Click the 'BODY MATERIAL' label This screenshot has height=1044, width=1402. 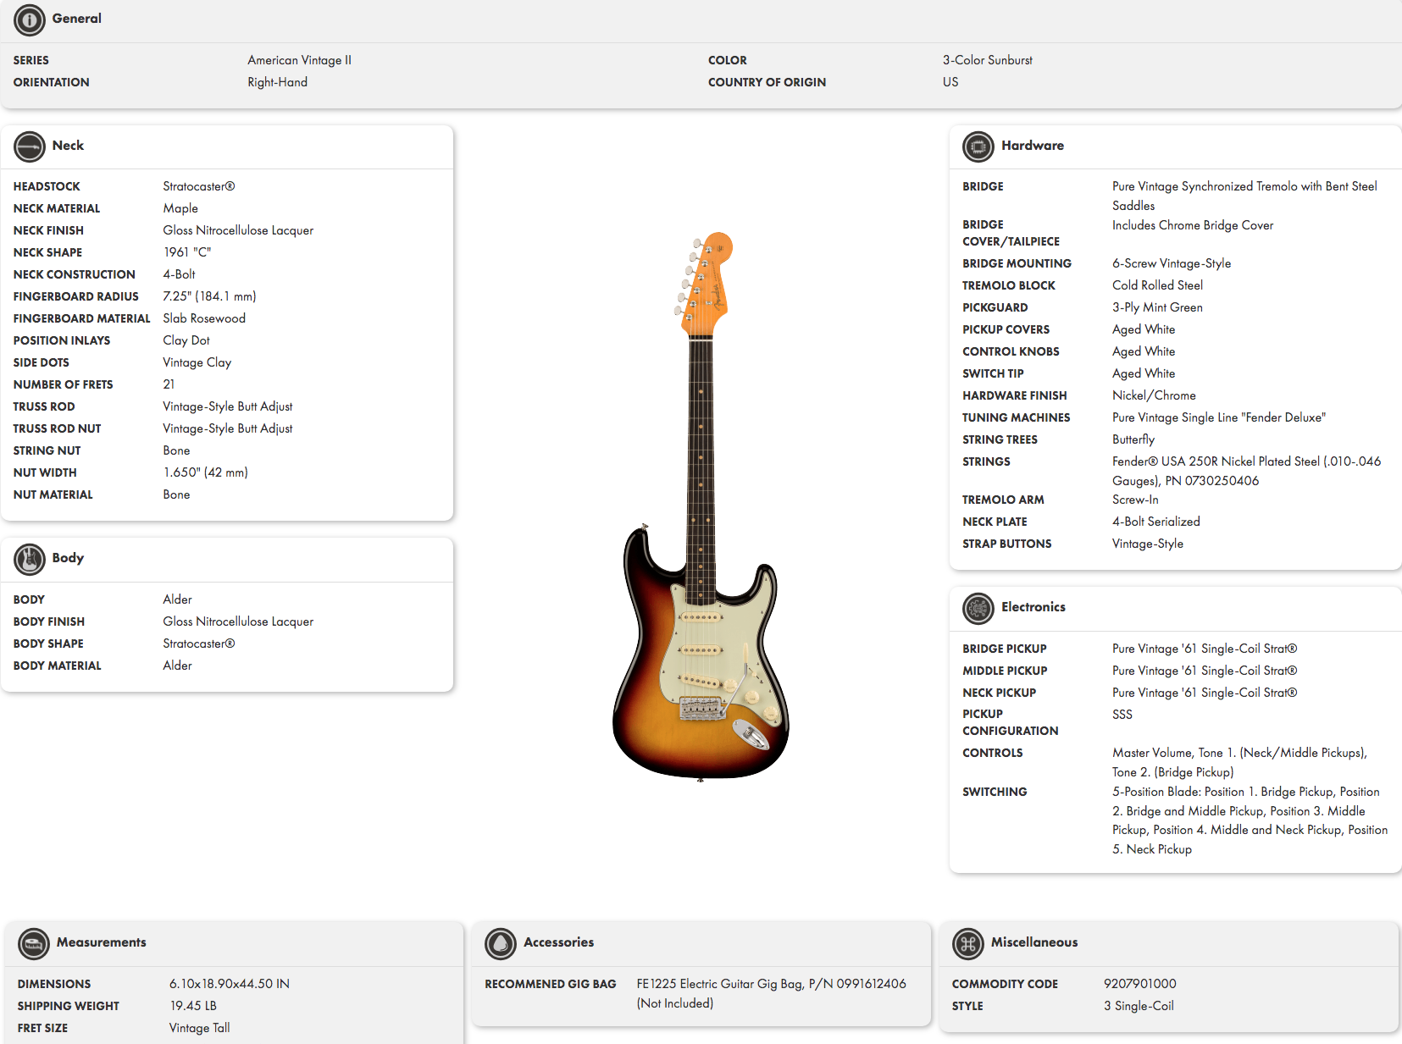click(57, 666)
